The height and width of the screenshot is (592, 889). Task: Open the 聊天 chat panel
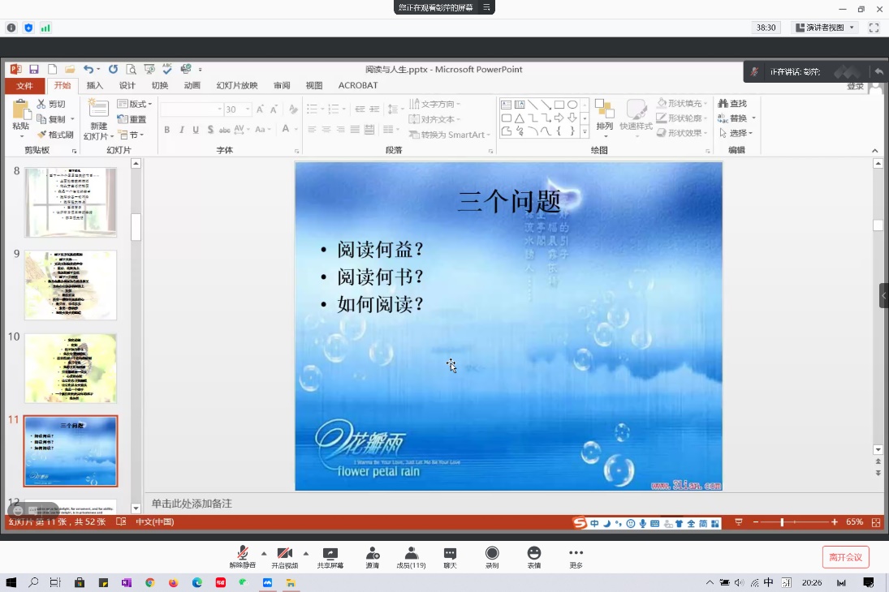(x=450, y=556)
